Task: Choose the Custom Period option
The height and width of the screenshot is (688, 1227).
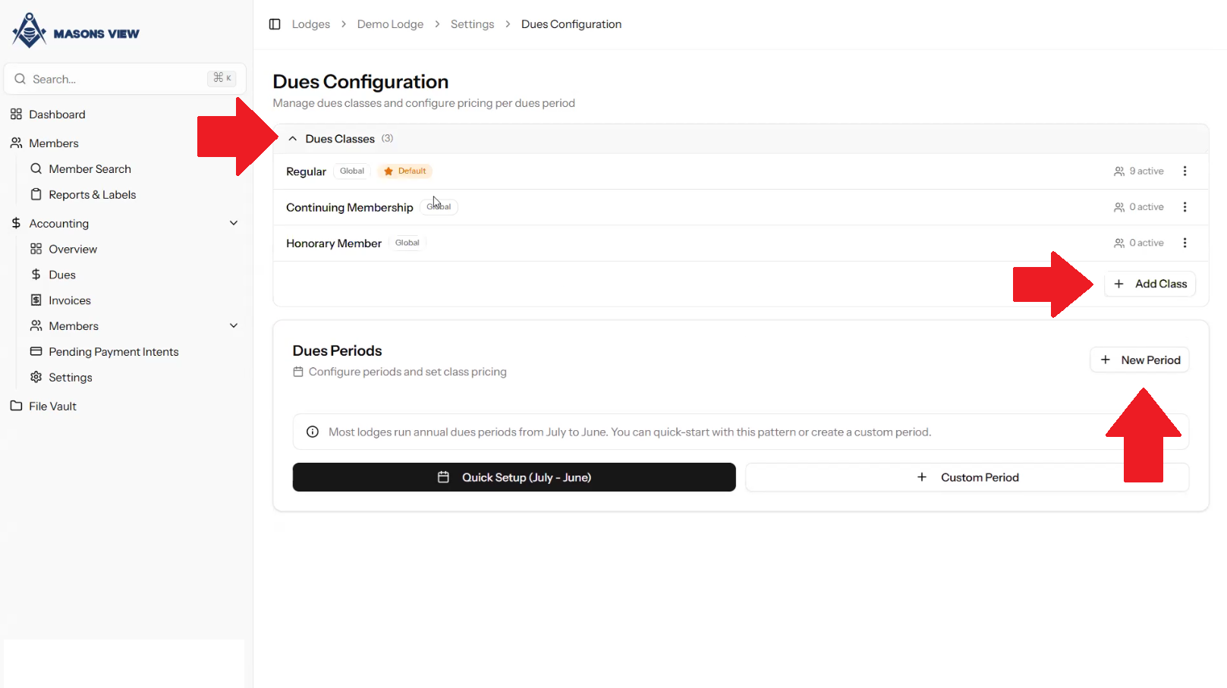Action: [x=967, y=477]
